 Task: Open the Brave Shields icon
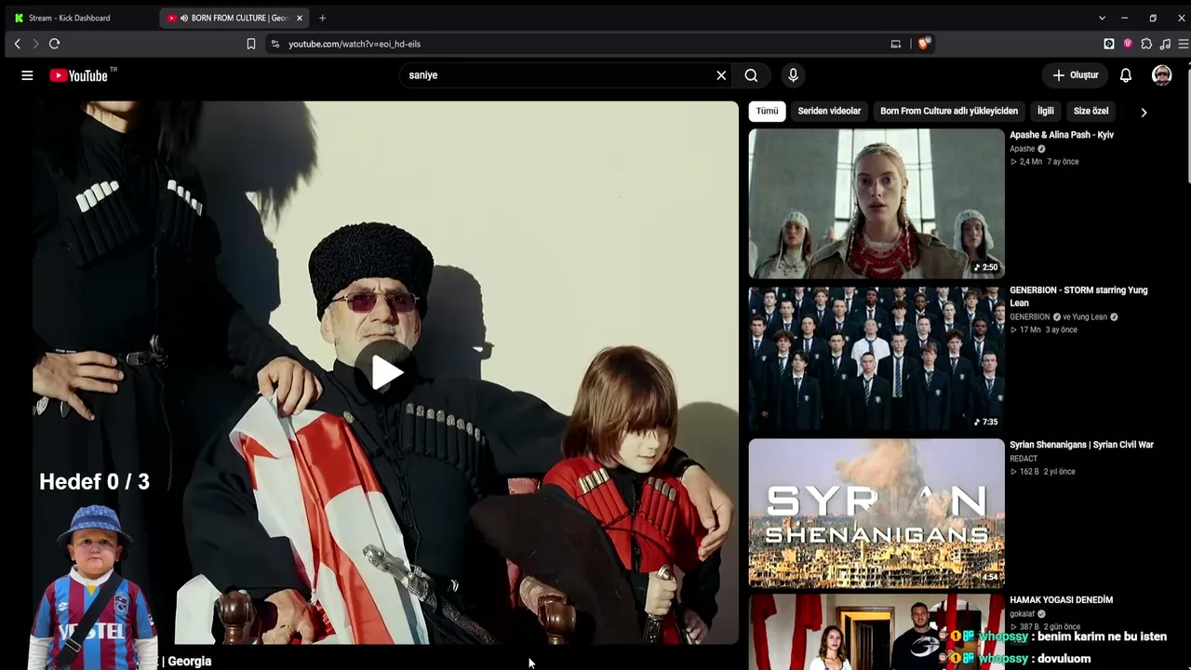point(923,43)
